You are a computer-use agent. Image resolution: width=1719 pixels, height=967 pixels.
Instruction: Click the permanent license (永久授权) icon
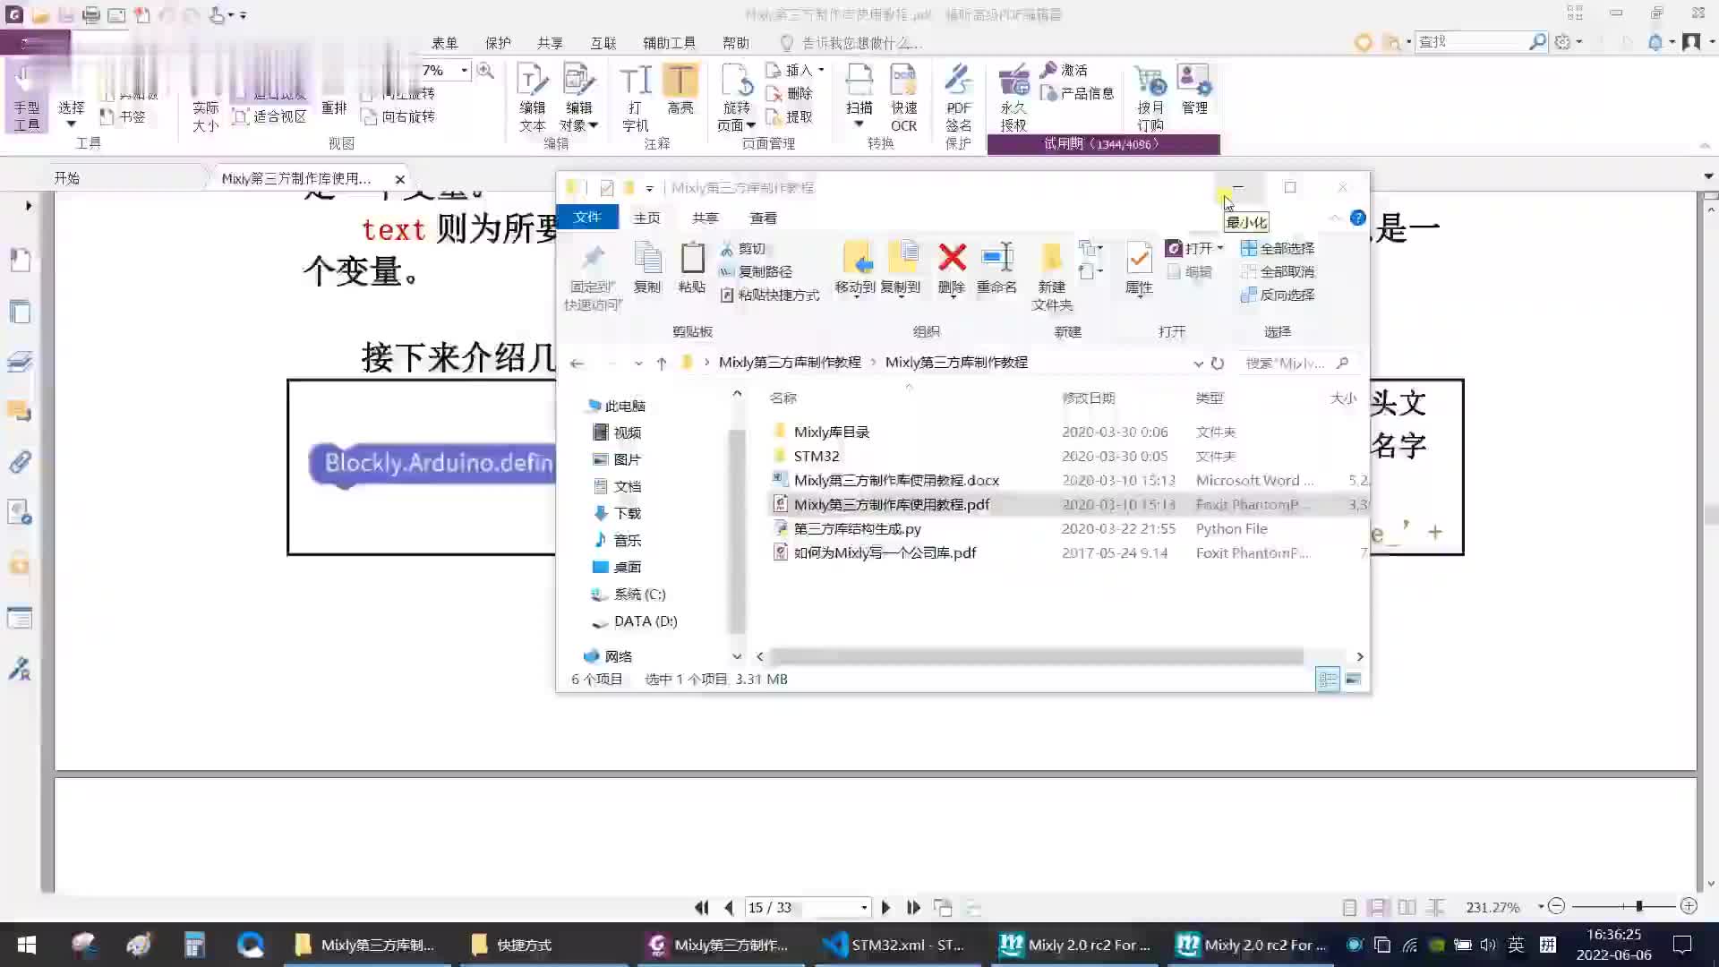tap(1013, 98)
